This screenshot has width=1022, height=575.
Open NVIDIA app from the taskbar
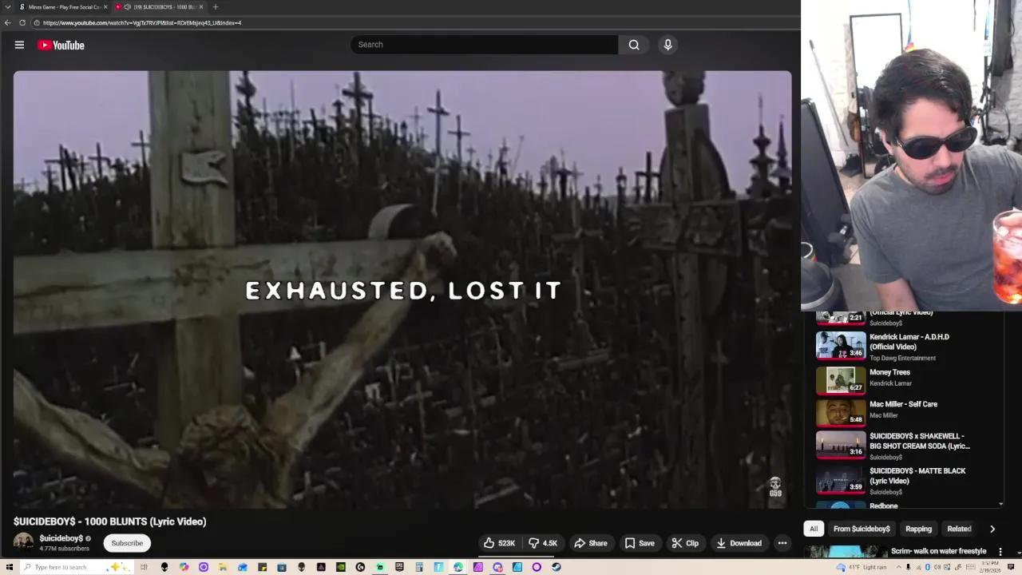[x=340, y=567]
